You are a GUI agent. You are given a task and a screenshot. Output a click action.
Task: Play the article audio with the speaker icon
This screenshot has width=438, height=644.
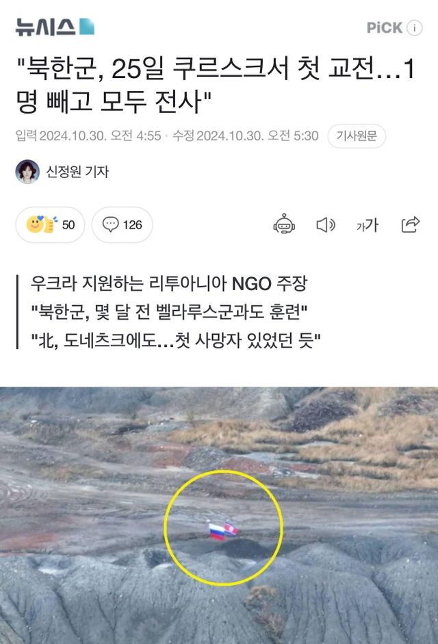[325, 224]
